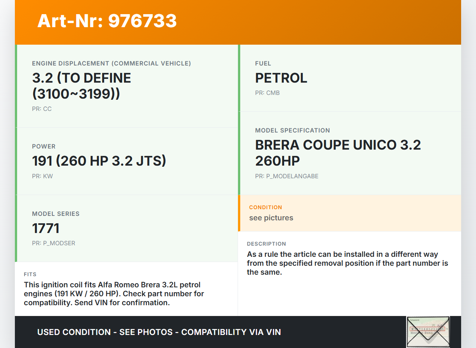Viewport: 476px width, 348px height.
Task: Click the Fuel value PETROL
Action: pyautogui.click(x=281, y=78)
